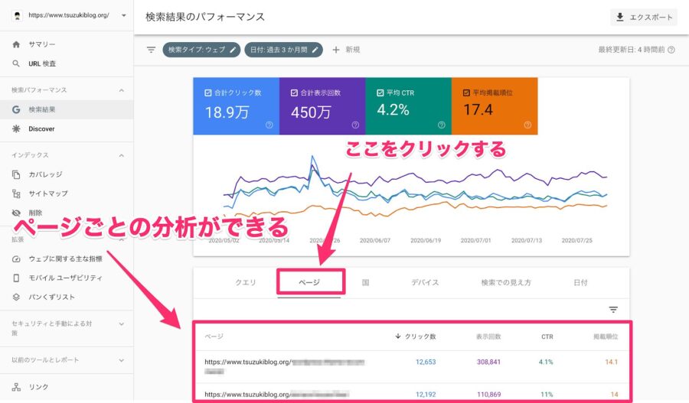This screenshot has width=689, height=403.
Task: Toggle the 合計クリック数 checkbox
Action: click(208, 93)
